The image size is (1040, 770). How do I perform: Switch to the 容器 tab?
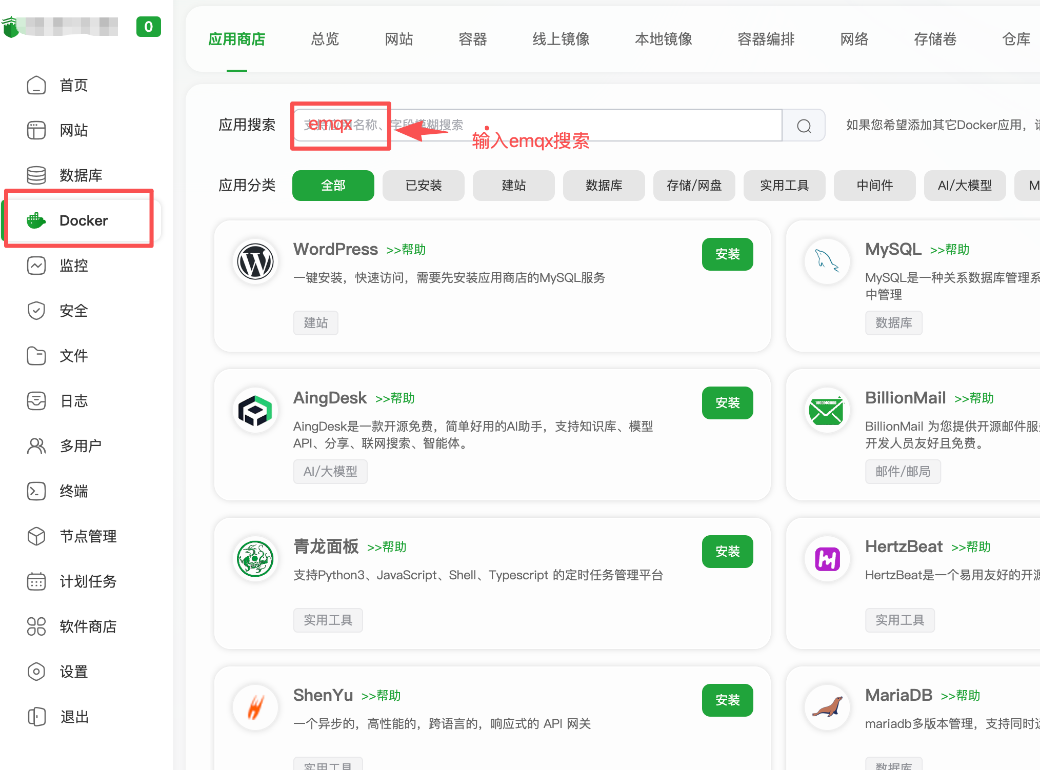point(472,39)
